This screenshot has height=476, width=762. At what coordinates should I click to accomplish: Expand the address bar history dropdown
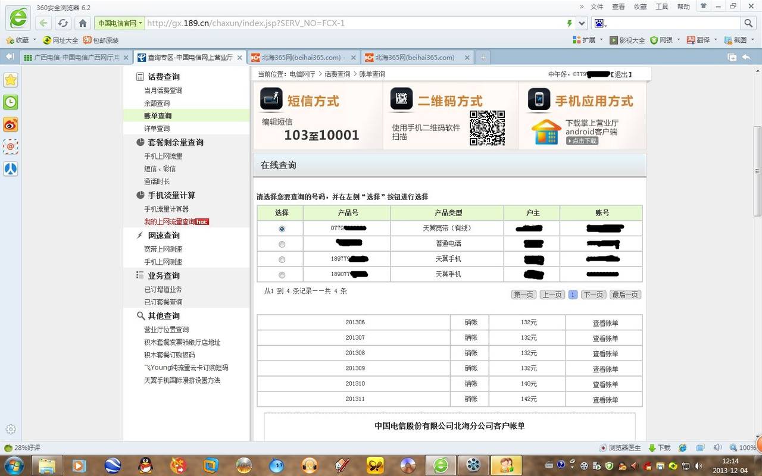[x=582, y=23]
